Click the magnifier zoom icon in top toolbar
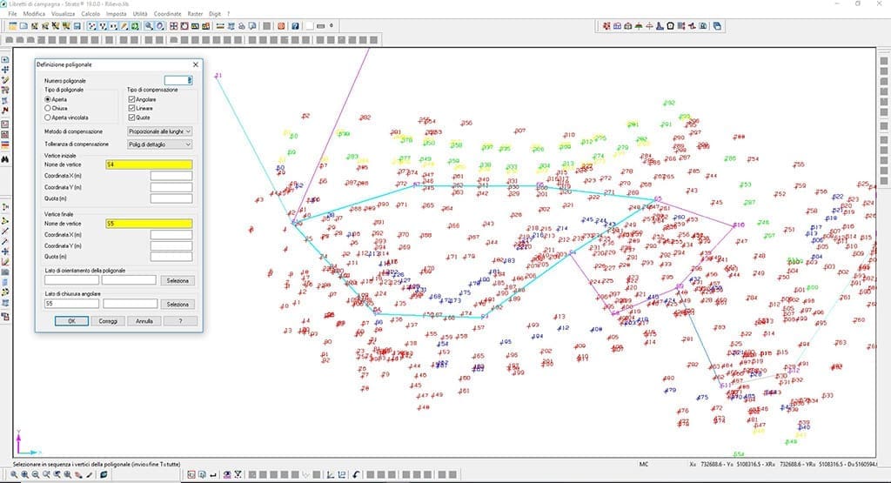The height and width of the screenshot is (483, 891). pos(149,26)
